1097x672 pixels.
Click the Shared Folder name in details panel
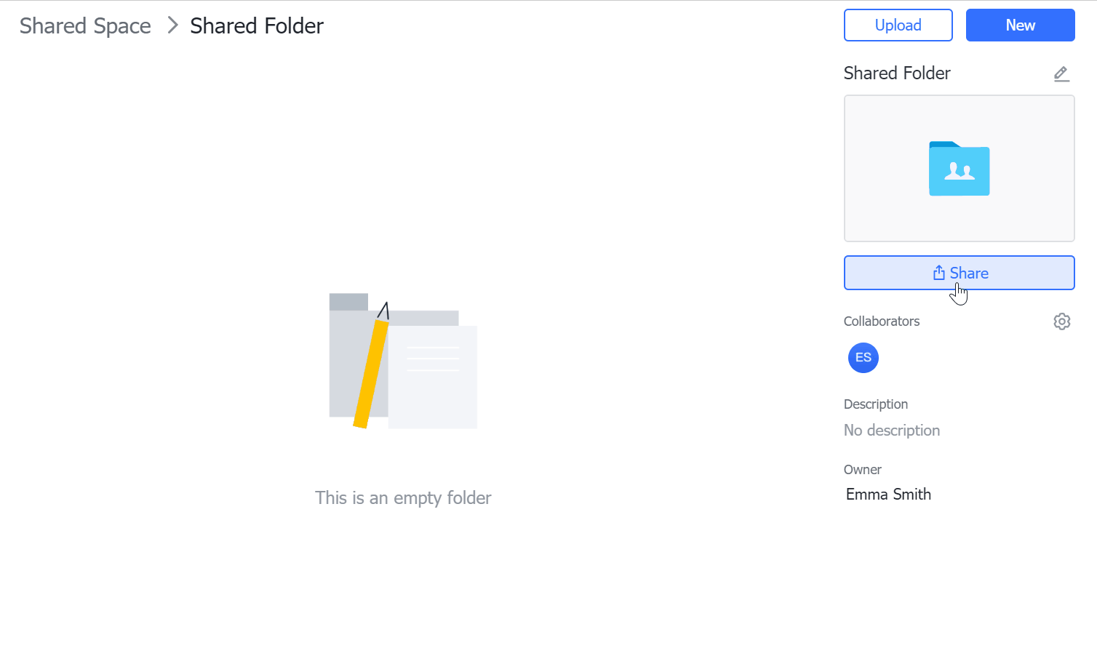click(x=896, y=73)
